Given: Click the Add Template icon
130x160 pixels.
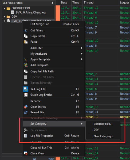Looking at the screenshot, I should click(x=26, y=65).
